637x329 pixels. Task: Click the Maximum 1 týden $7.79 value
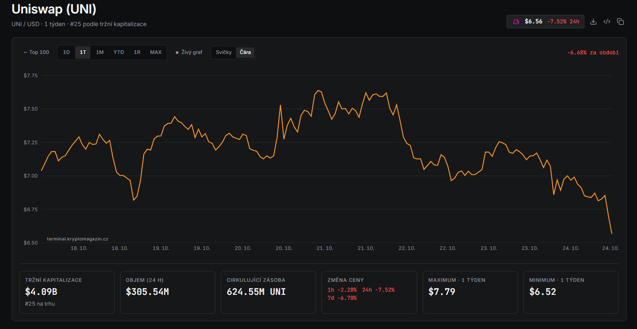tap(442, 292)
